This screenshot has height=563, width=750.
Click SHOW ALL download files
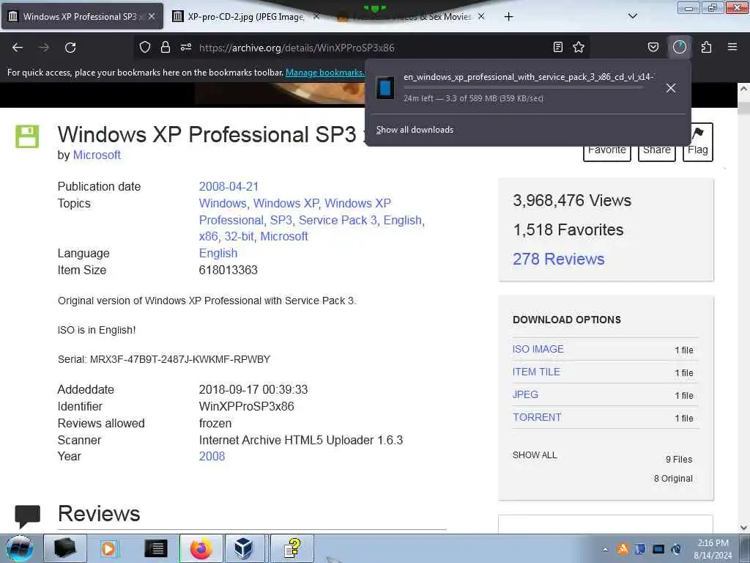point(535,455)
